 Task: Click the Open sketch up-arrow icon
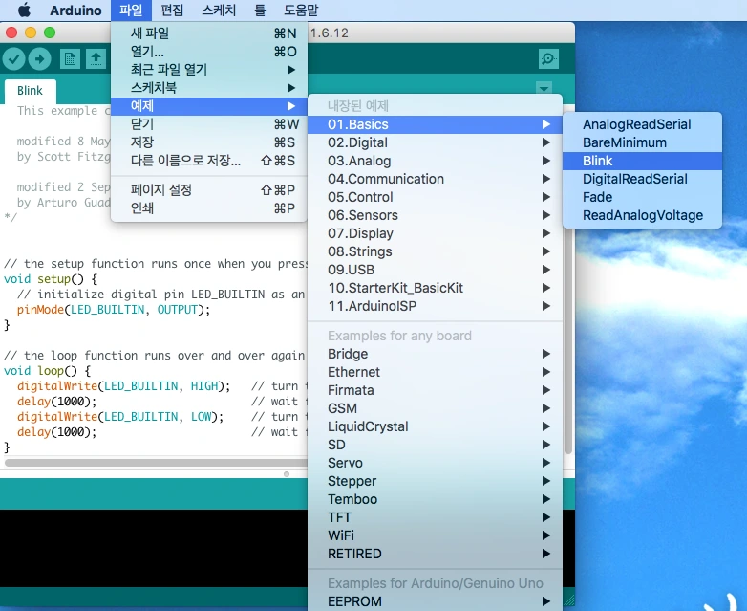96,59
